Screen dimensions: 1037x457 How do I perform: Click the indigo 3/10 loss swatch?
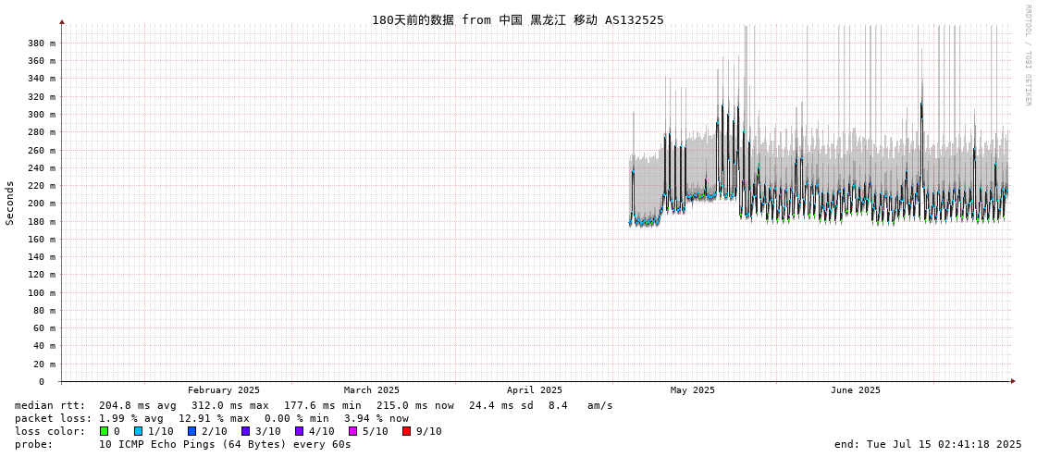tap(245, 431)
